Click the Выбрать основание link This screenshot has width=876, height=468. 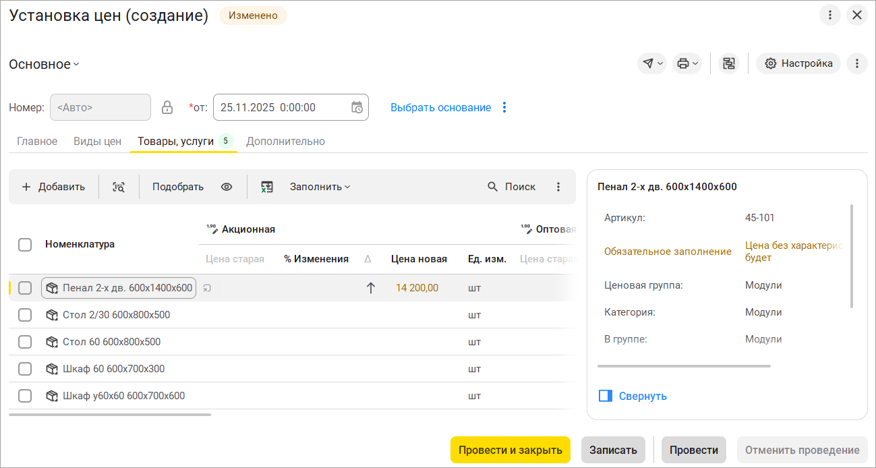coord(440,107)
